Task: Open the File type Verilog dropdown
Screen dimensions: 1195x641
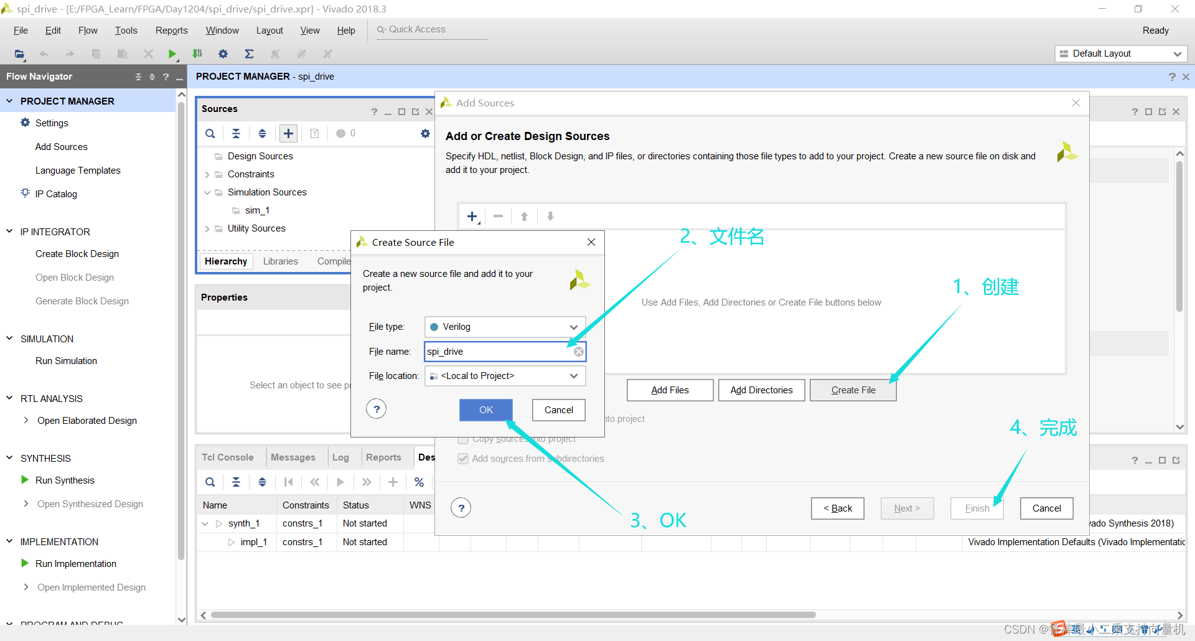Action: click(505, 327)
